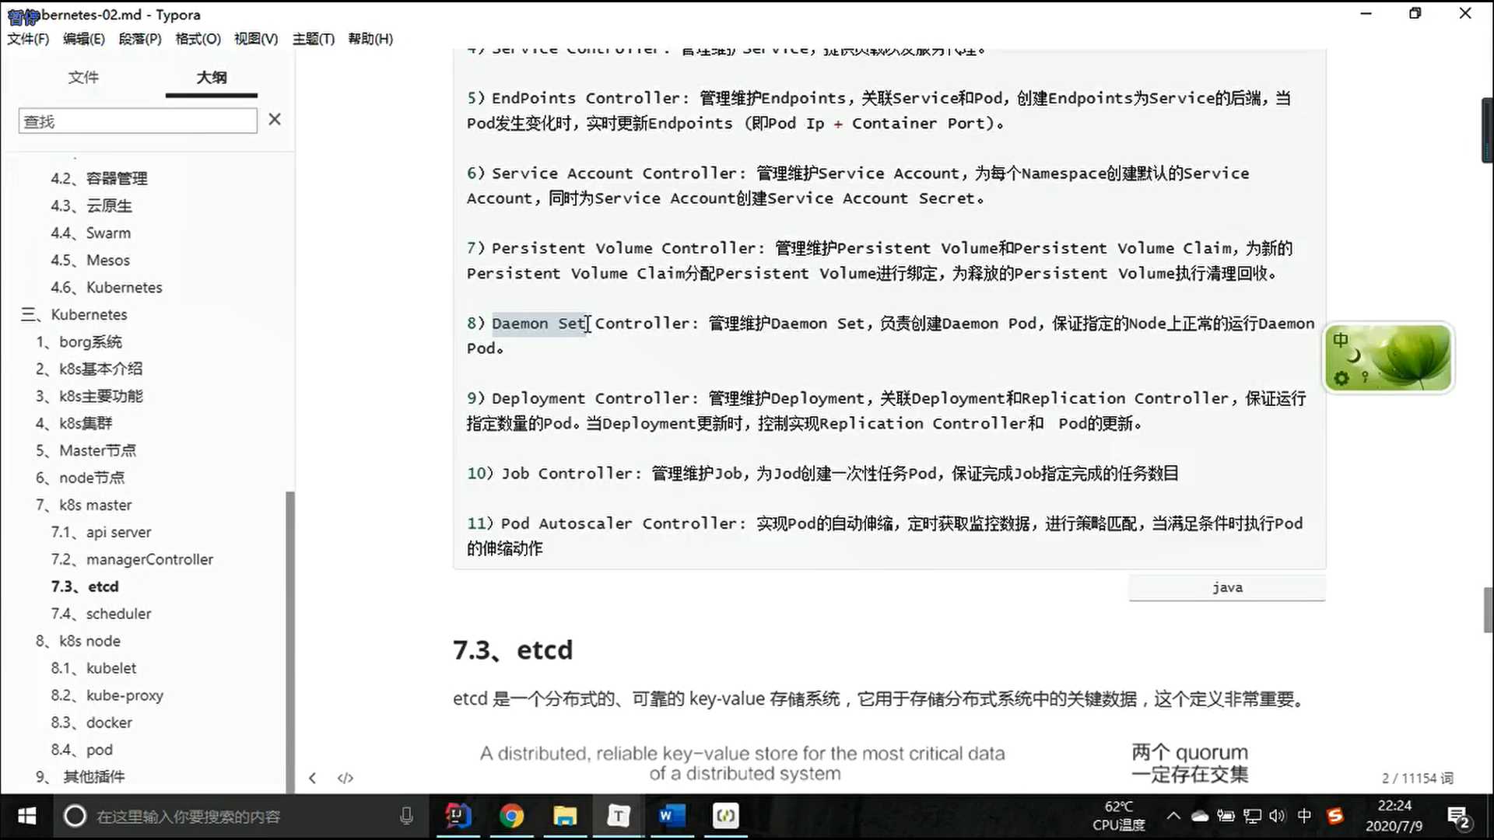1494x840 pixels.
Task: Toggle the floating IME Chinese mode widget
Action: point(1341,340)
